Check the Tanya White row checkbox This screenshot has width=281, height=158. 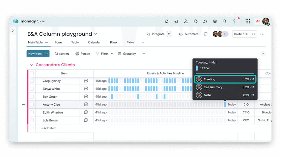[32, 89]
